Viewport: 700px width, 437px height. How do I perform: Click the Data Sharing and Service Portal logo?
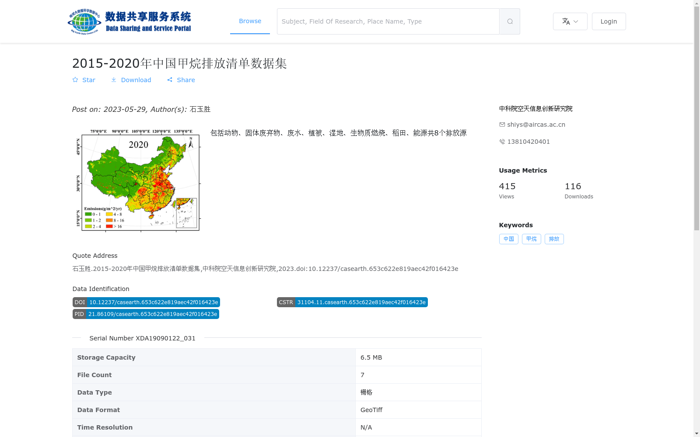[x=129, y=21]
